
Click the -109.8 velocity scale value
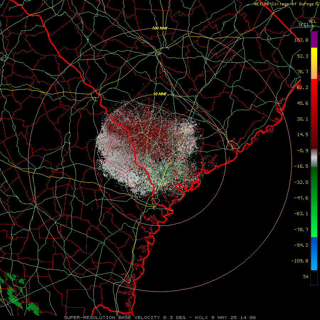[x=300, y=261]
